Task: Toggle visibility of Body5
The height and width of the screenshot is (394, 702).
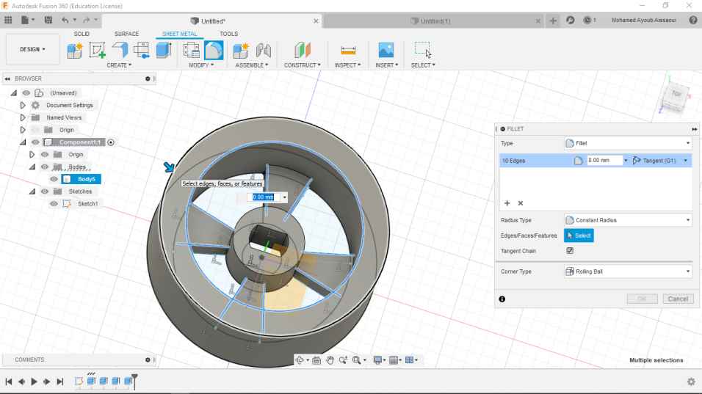Action: pos(54,179)
